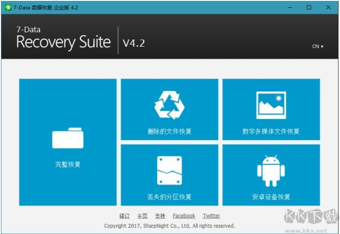Image resolution: width=340 pixels, height=234 pixels.
Task: Click the Recovery Suite logo text
Action: point(63,42)
